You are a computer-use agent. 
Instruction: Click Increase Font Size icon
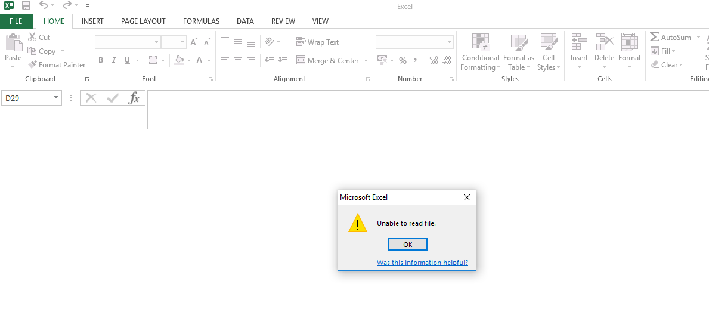(x=194, y=42)
